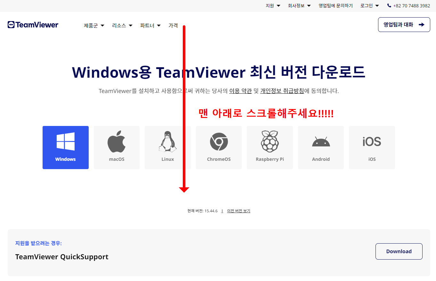Call the +82 70 7488 3982 number link
436x281 pixels.
pyautogui.click(x=412, y=6)
